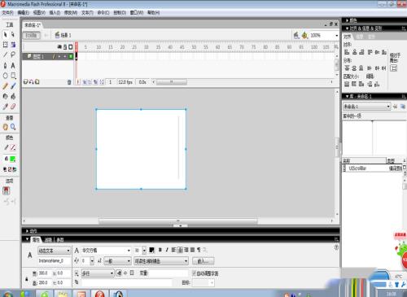Screen dimensions: 407x297
Task: Click the delete layer trash icon
Action: pyautogui.click(x=69, y=82)
